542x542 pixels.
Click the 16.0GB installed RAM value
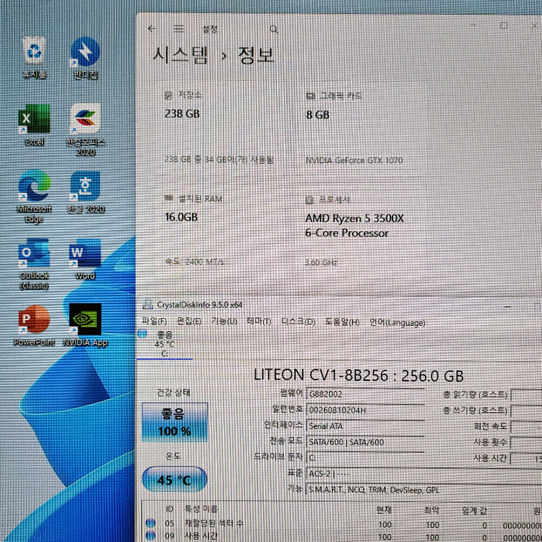[181, 217]
